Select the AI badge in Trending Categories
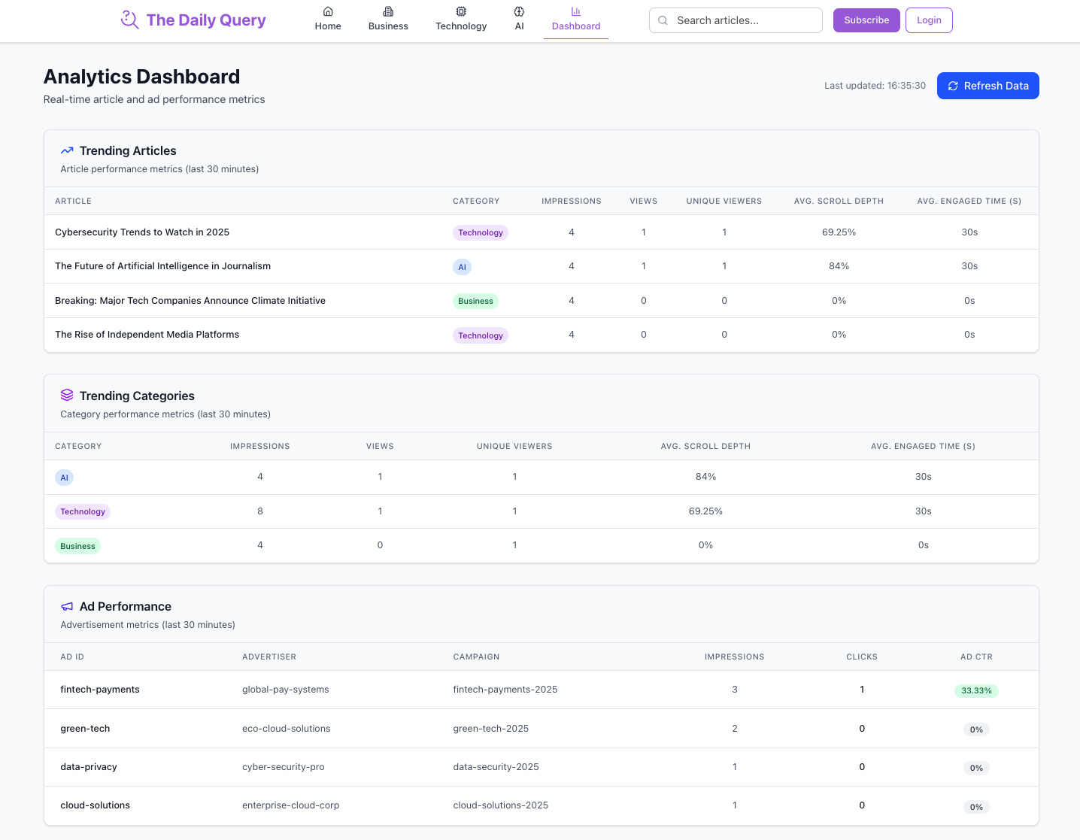The width and height of the screenshot is (1080, 840). pos(64,477)
